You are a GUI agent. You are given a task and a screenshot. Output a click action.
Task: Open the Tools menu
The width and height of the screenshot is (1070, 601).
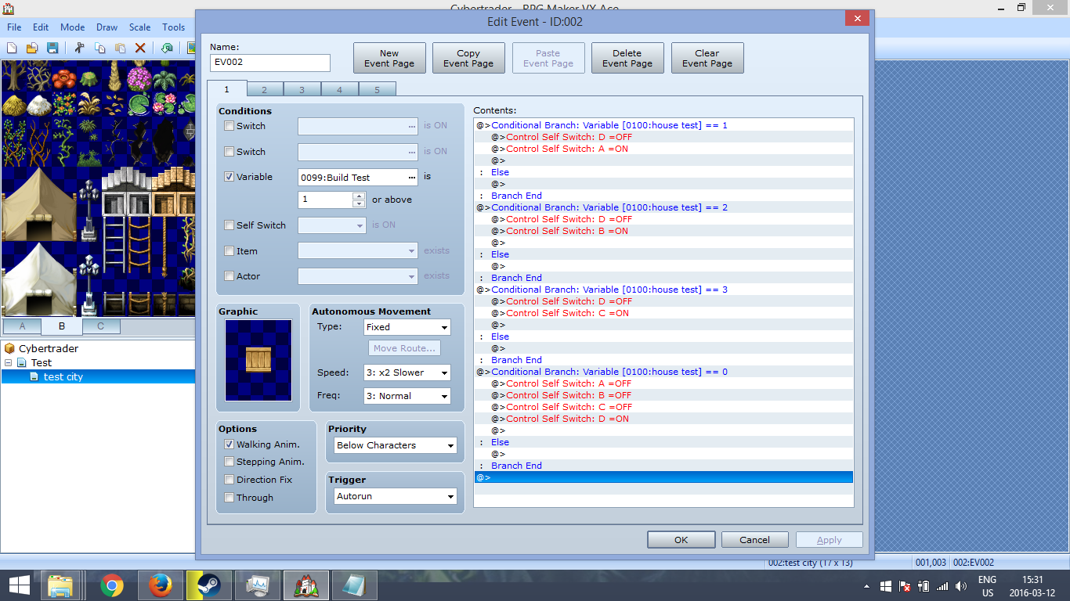pos(174,27)
